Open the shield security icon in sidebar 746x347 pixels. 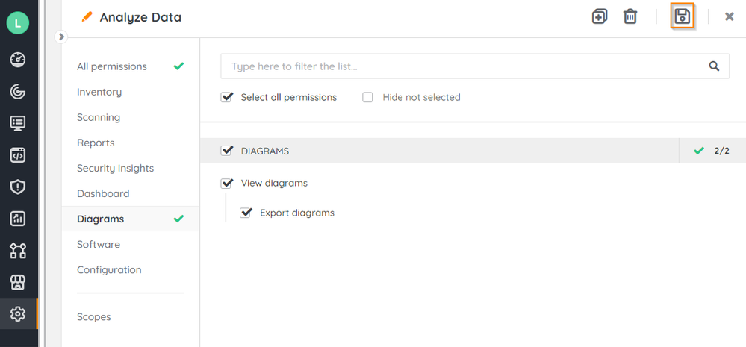pos(18,187)
